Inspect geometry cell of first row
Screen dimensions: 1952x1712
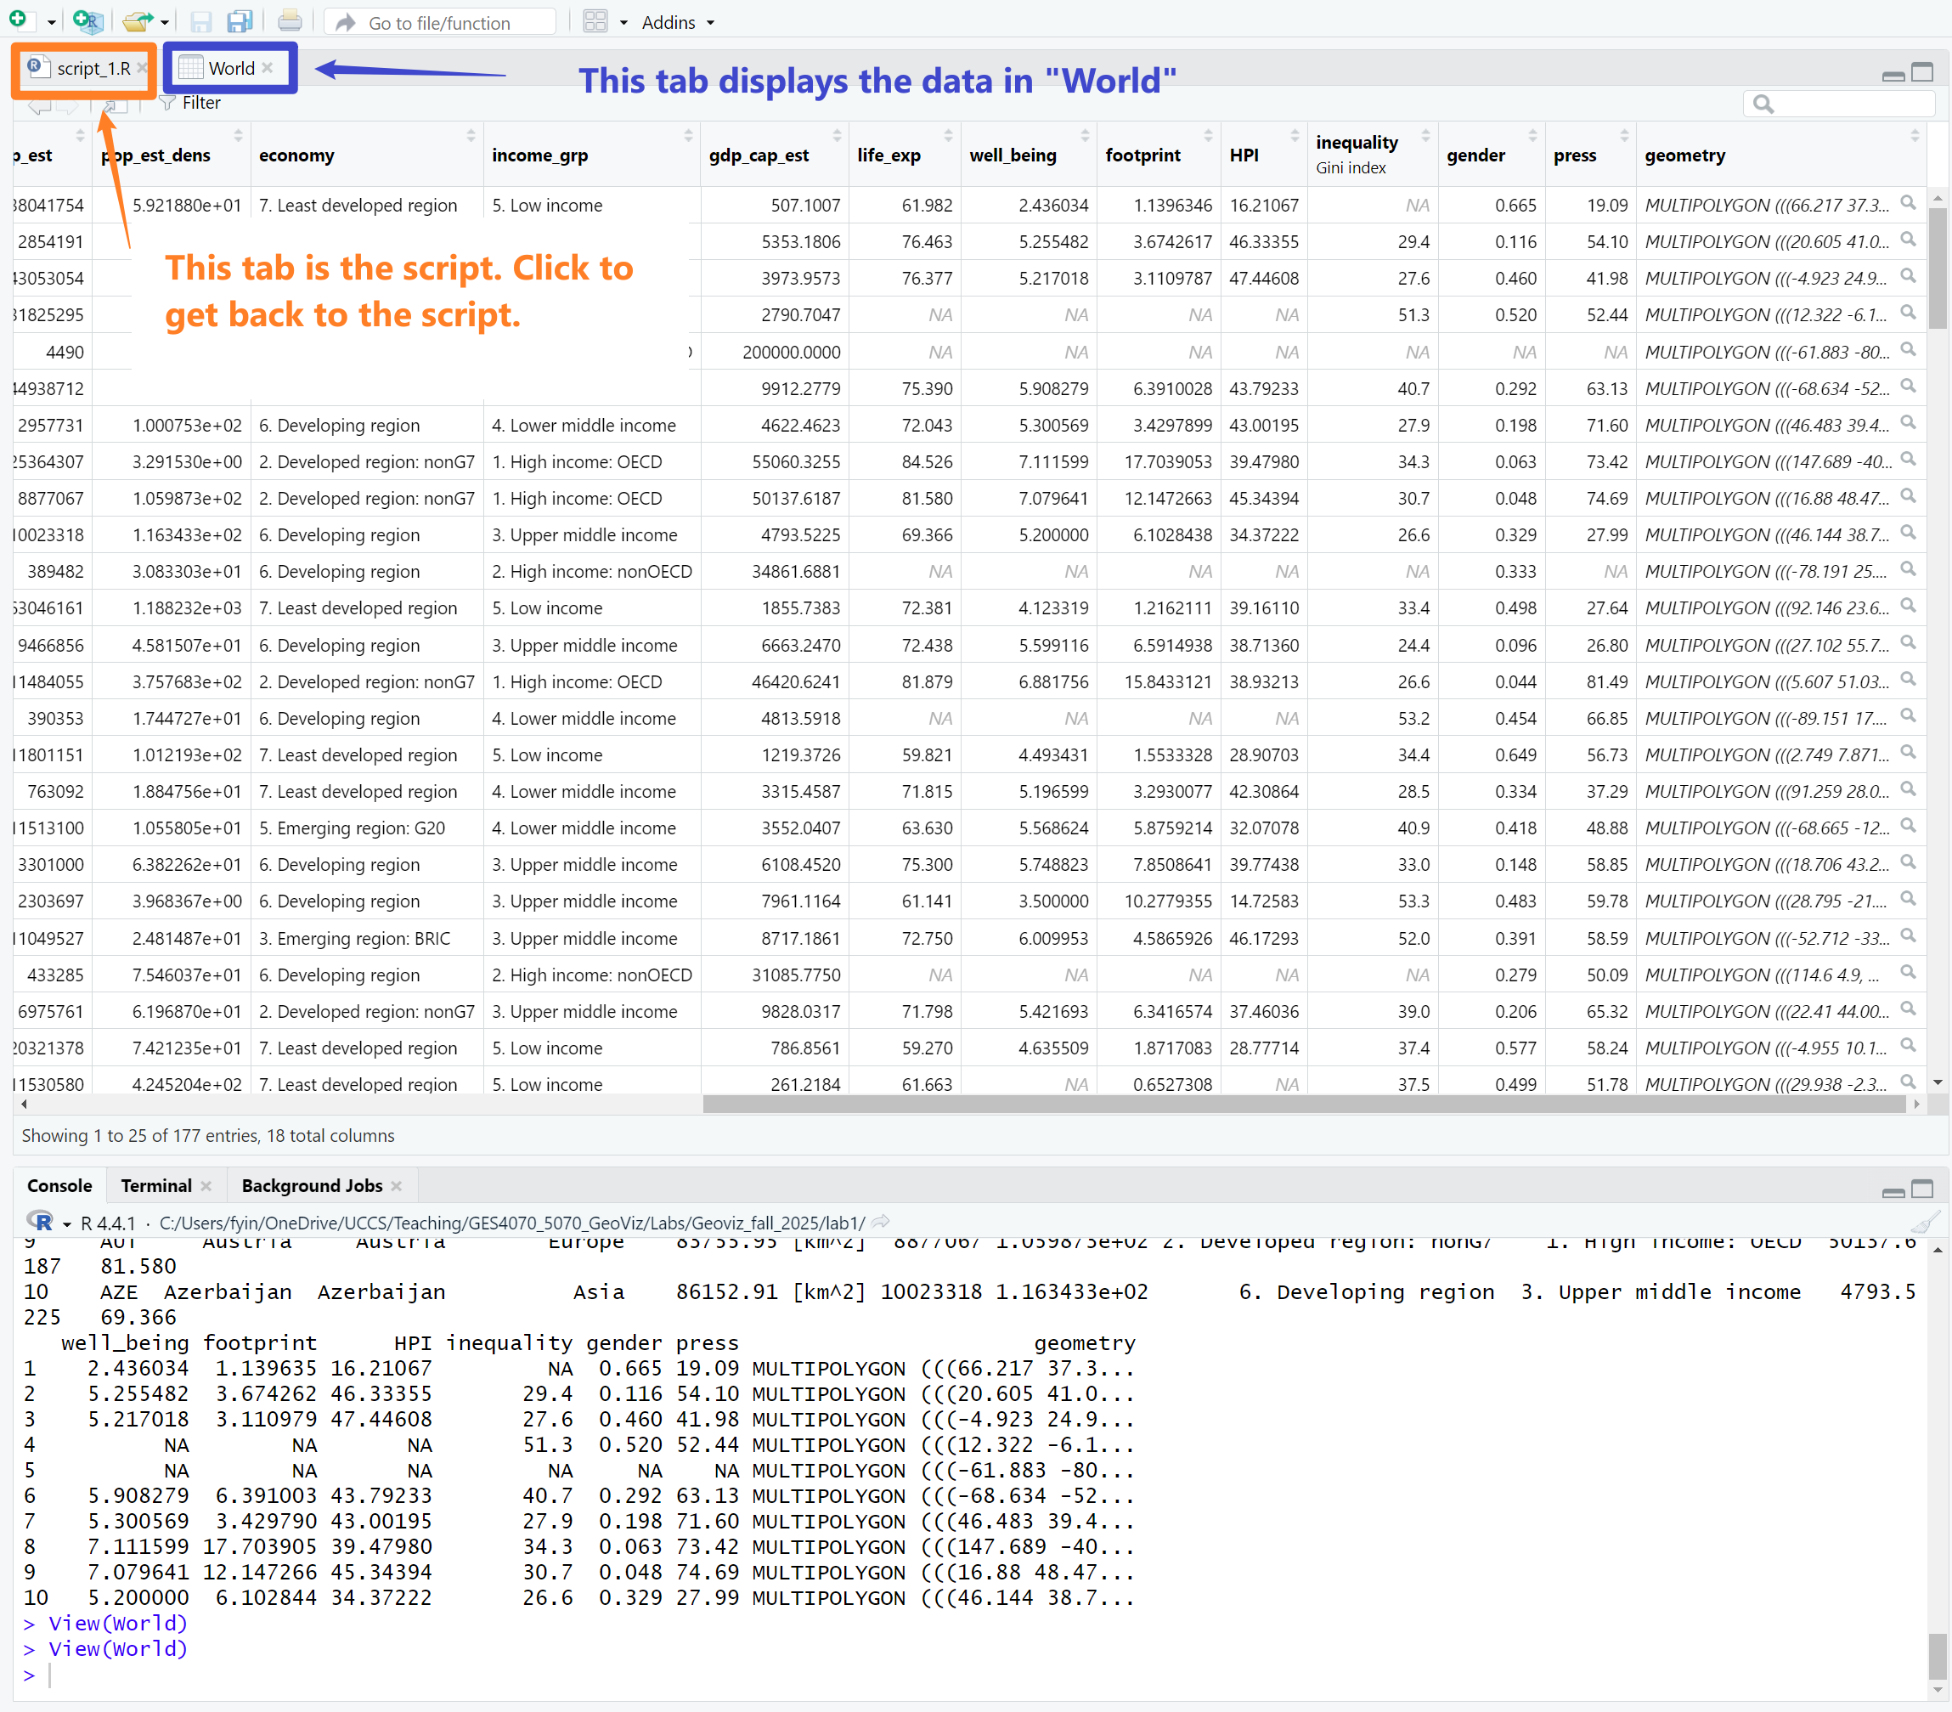[x=1907, y=204]
